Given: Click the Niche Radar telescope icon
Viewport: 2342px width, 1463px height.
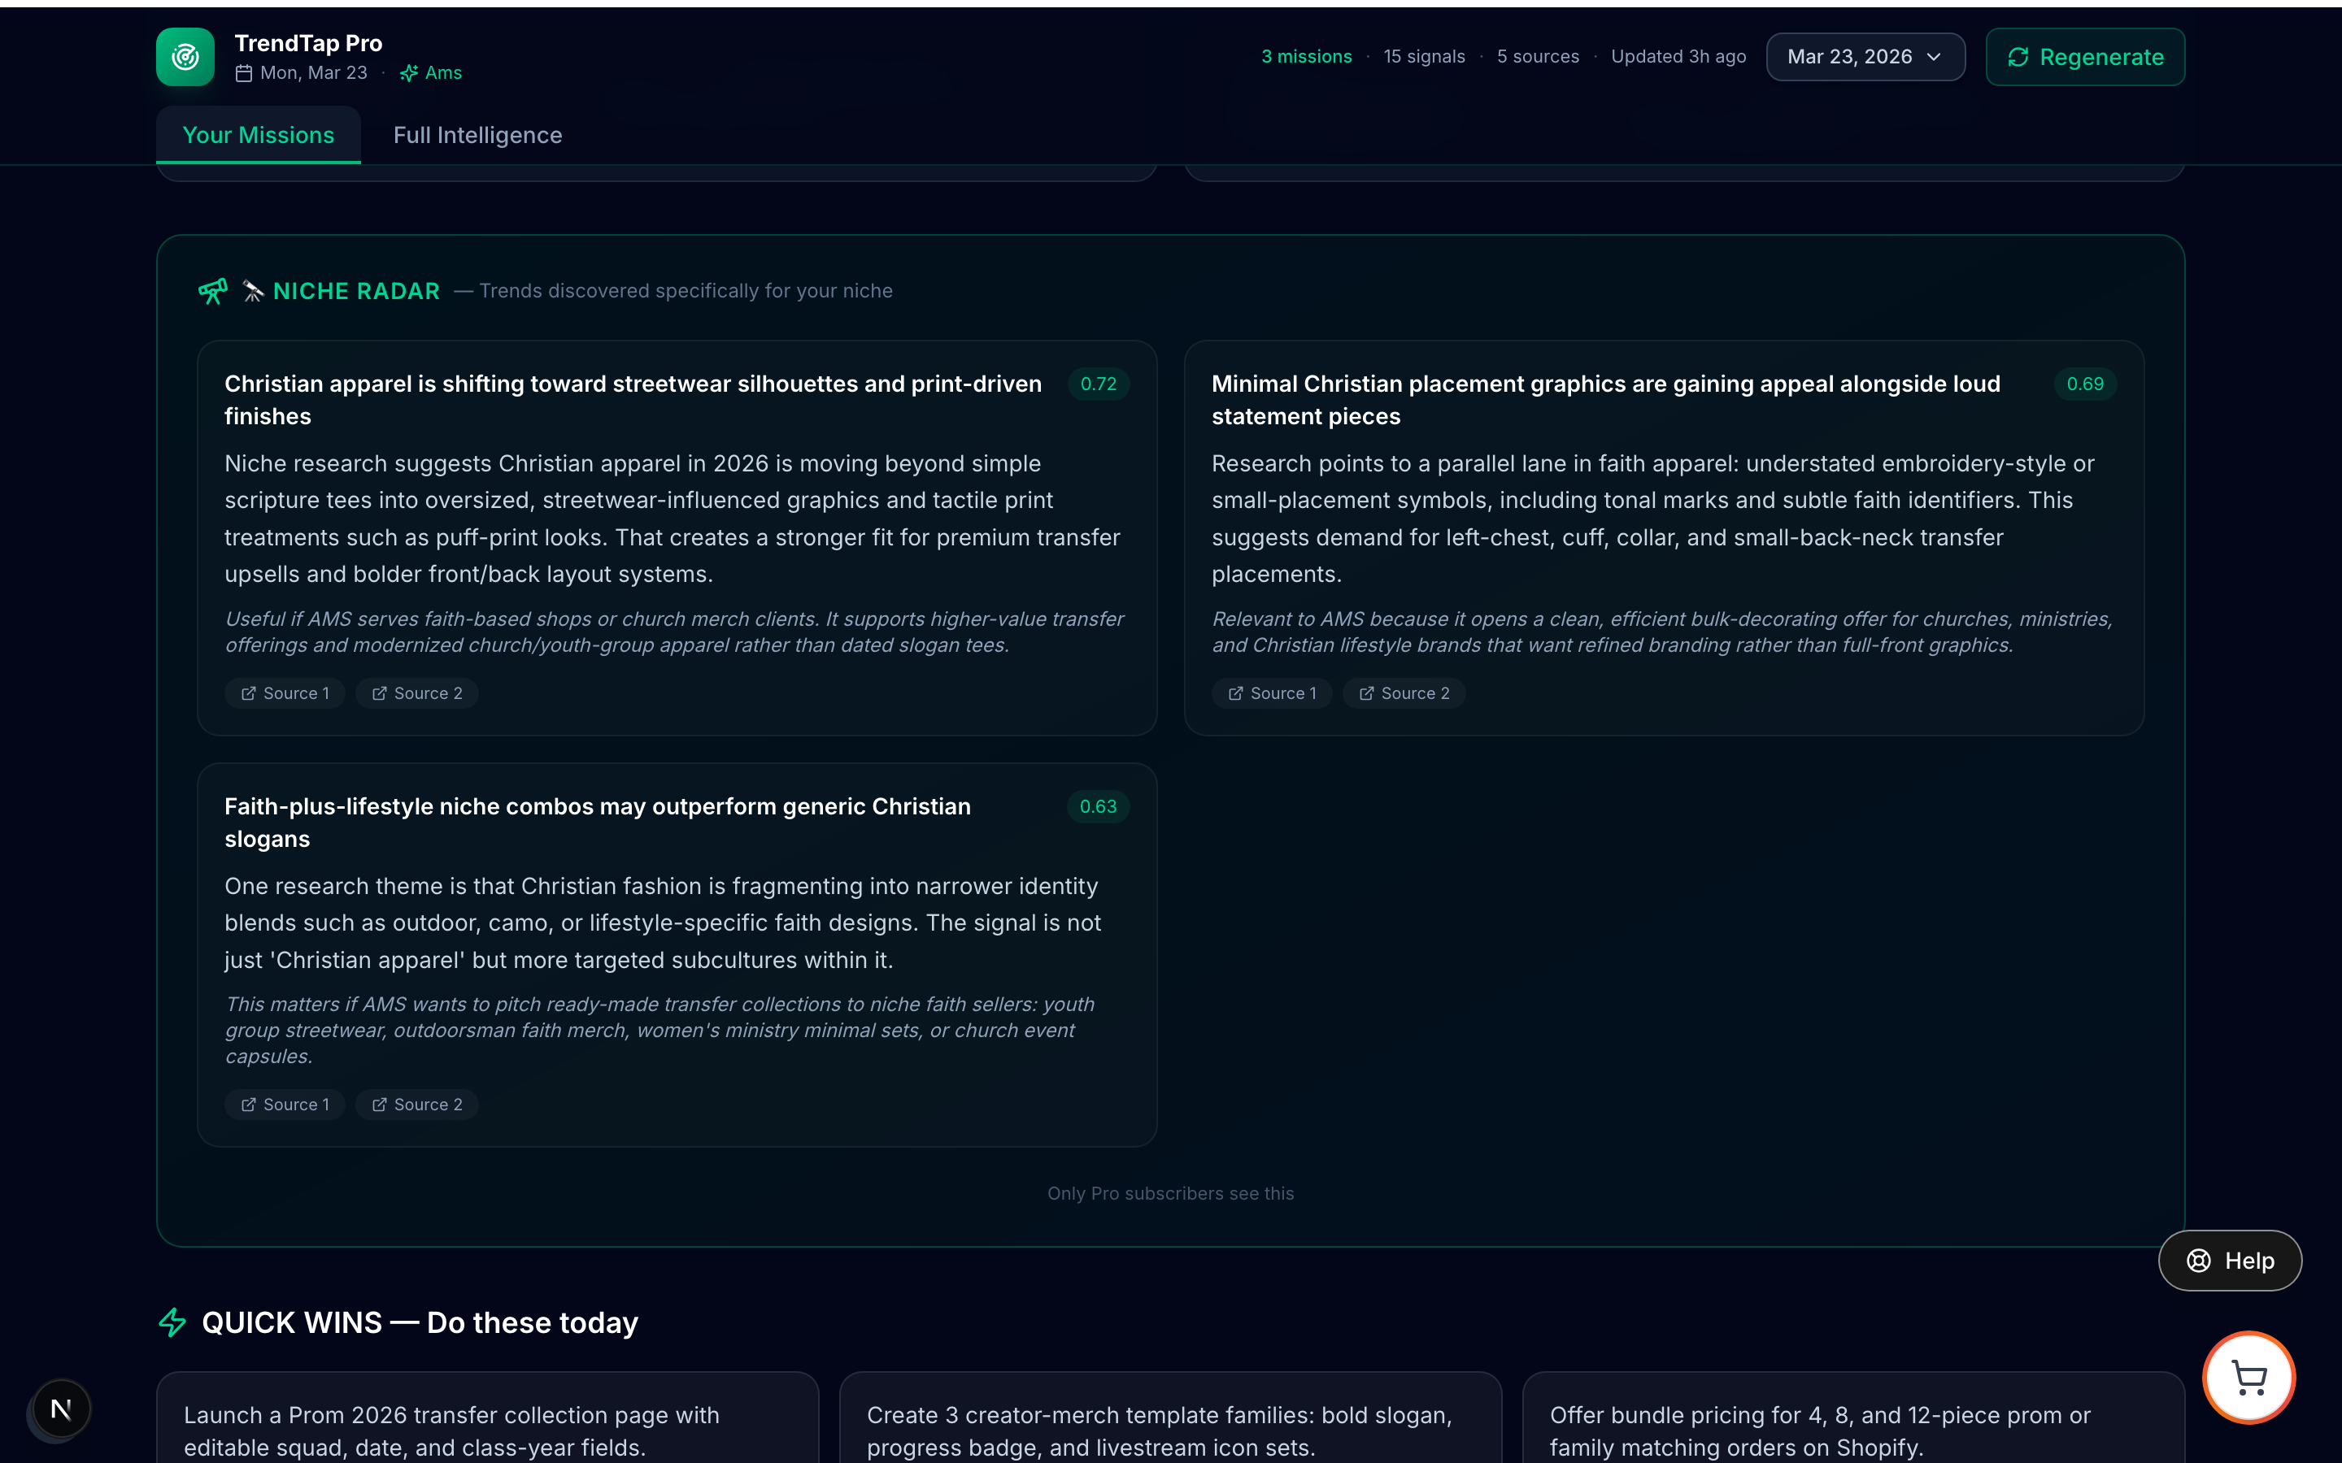Looking at the screenshot, I should click(213, 290).
